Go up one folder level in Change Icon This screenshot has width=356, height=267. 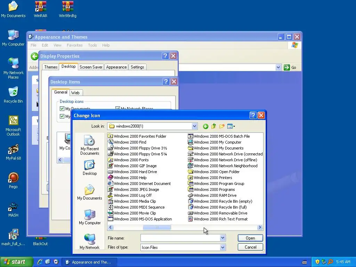tap(214, 126)
